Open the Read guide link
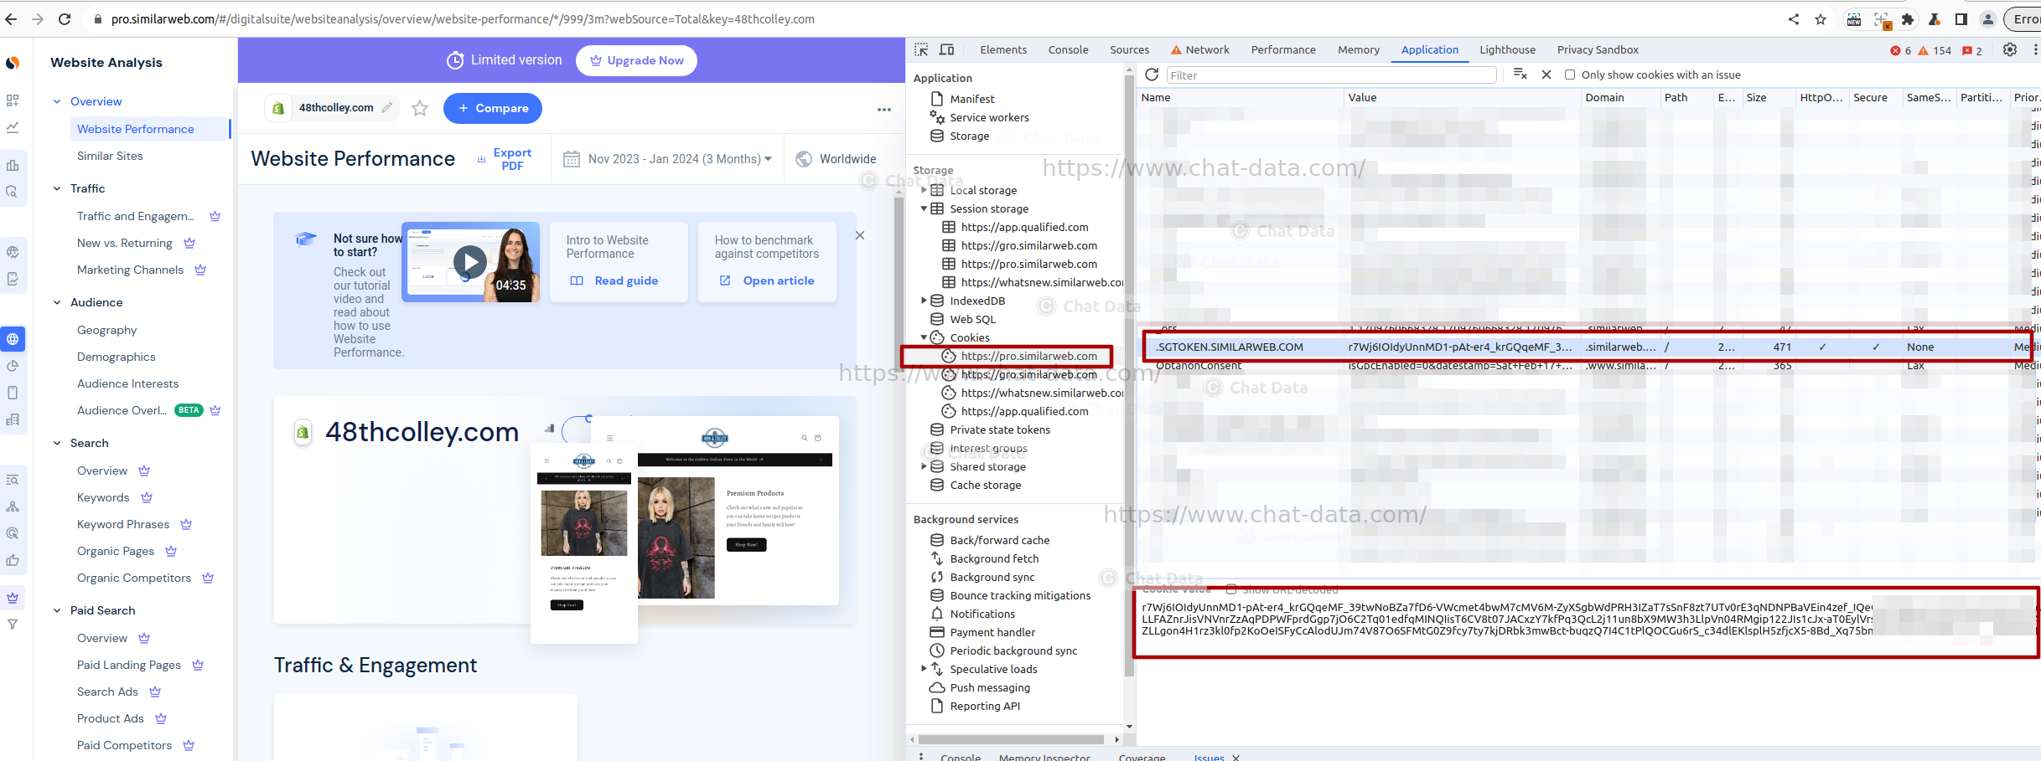This screenshot has height=761, width=2041. point(614,280)
